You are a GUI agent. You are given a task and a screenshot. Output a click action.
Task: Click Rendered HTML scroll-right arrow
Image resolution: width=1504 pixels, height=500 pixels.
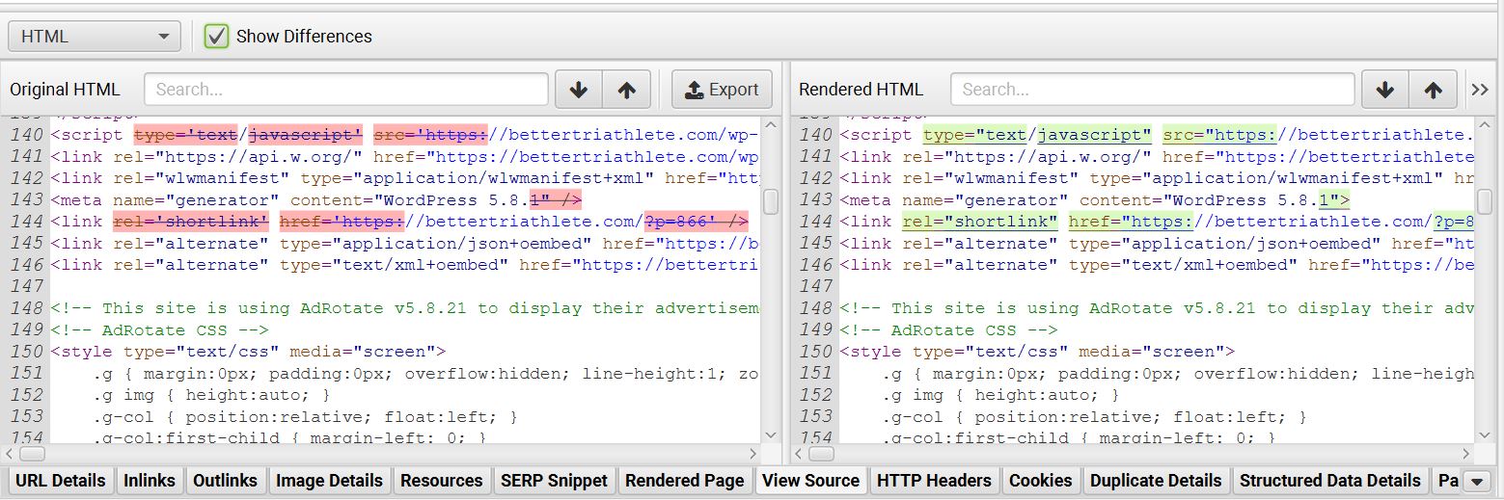(1467, 454)
